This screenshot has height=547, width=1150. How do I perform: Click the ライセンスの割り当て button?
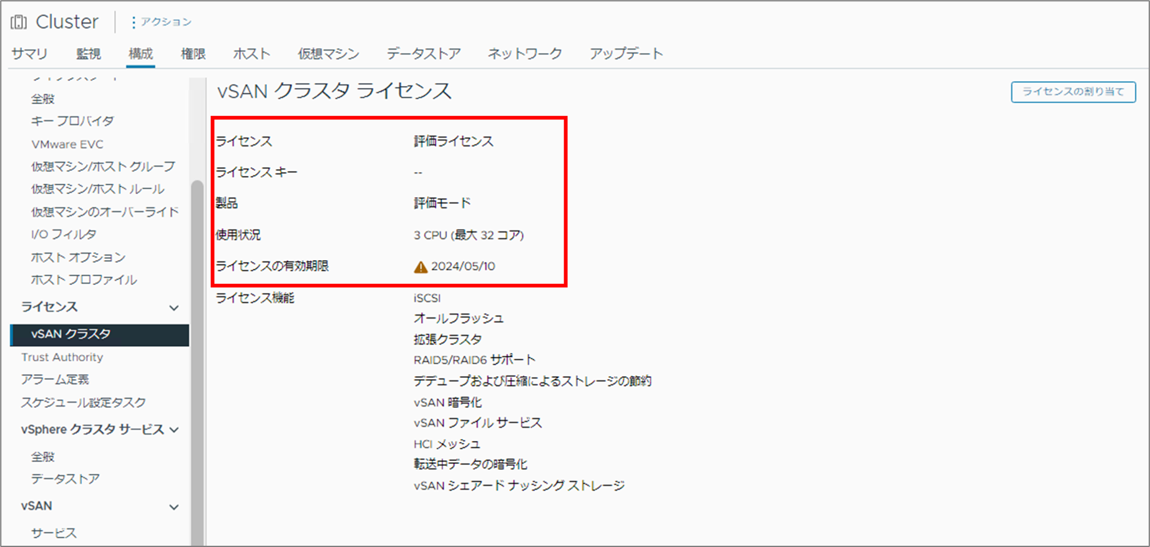pyautogui.click(x=1073, y=92)
